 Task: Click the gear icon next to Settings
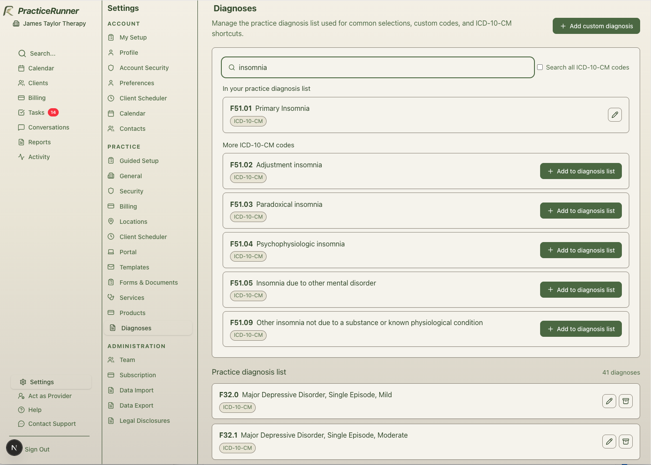23,382
